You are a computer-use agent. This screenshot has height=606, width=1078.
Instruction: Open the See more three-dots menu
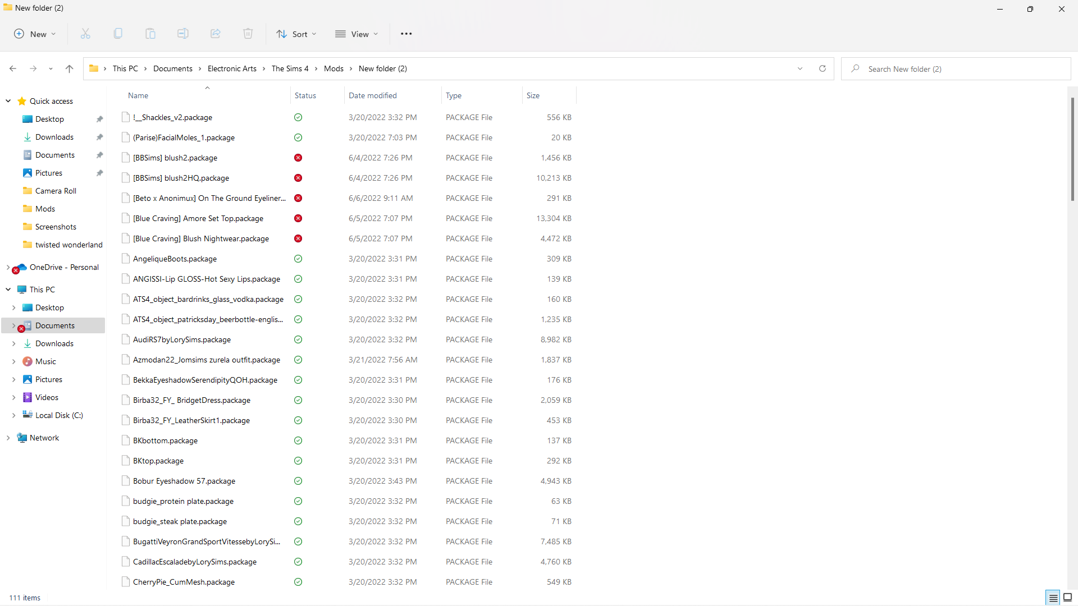(406, 34)
